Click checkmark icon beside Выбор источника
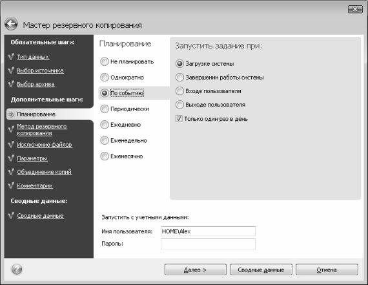Screen dimensions: 368x285 11,70
